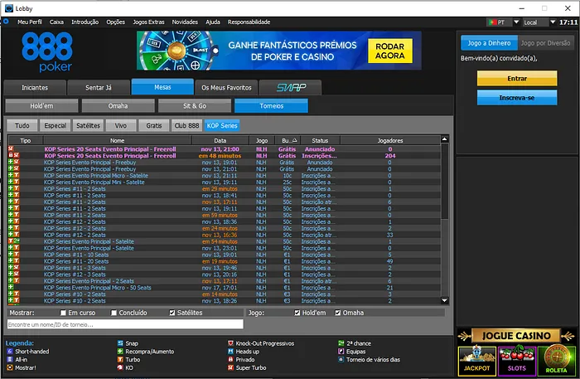
Task: Select the KOP Series #12 - 3 Seats row
Action: point(225,275)
